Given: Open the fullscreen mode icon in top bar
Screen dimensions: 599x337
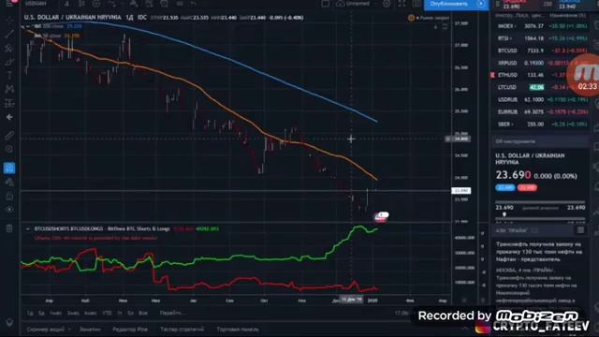Looking at the screenshot, I should pos(402,4).
